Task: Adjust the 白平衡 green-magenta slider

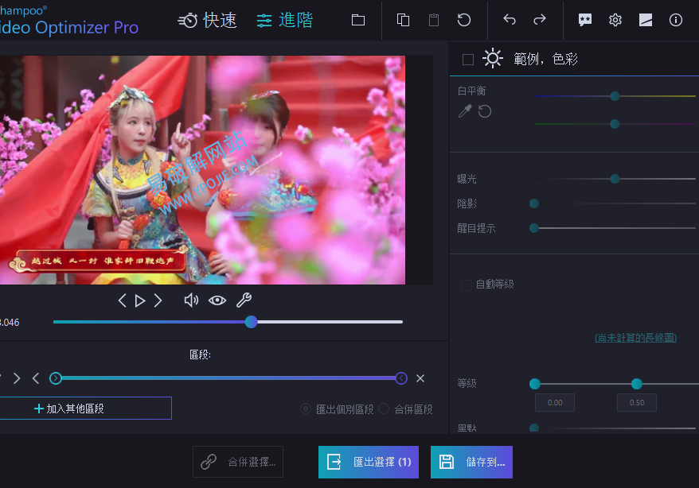Action: click(x=615, y=124)
